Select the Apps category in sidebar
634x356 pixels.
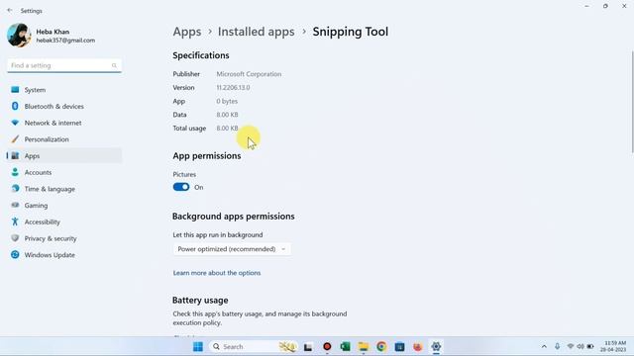tap(64, 156)
